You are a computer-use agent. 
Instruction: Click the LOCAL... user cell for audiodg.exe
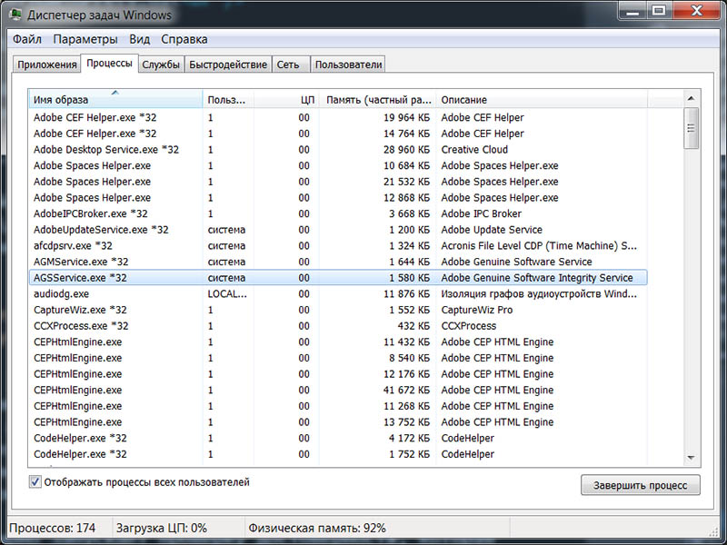point(227,293)
